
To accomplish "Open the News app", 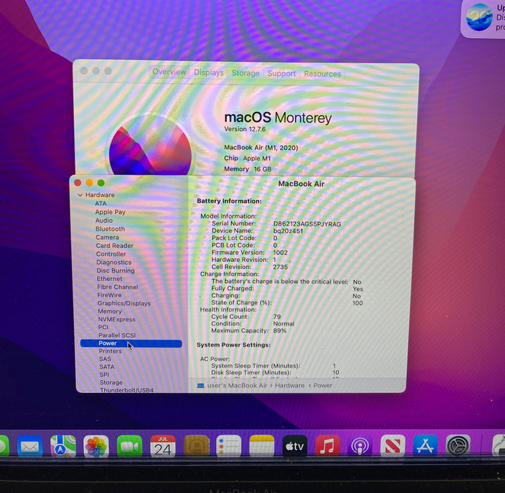I will pyautogui.click(x=392, y=446).
